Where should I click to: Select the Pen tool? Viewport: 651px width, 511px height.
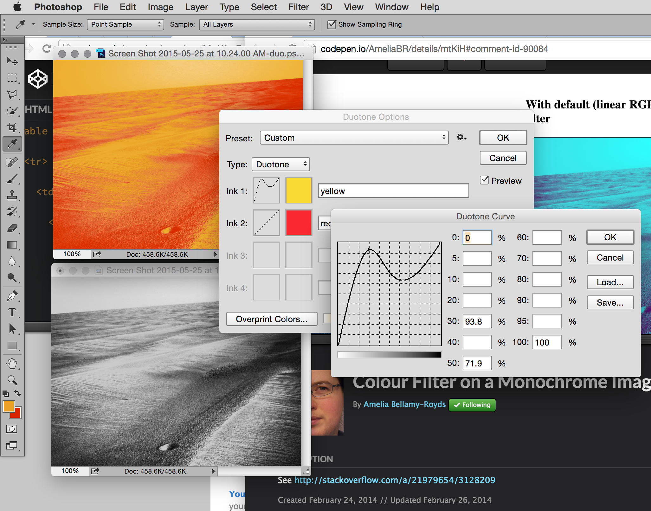point(12,296)
